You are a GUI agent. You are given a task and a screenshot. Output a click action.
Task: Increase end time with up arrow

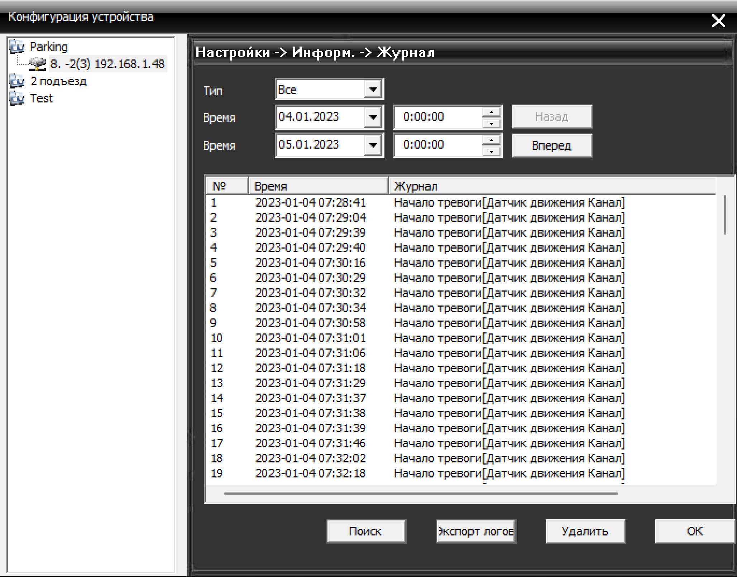(491, 140)
